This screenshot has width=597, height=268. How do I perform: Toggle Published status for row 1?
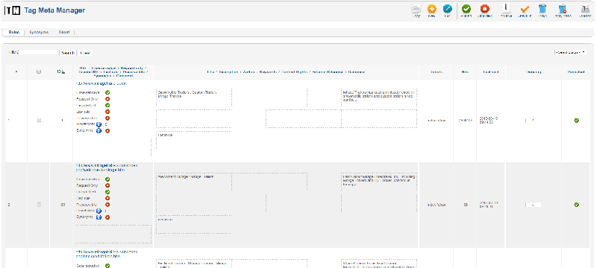(x=576, y=121)
